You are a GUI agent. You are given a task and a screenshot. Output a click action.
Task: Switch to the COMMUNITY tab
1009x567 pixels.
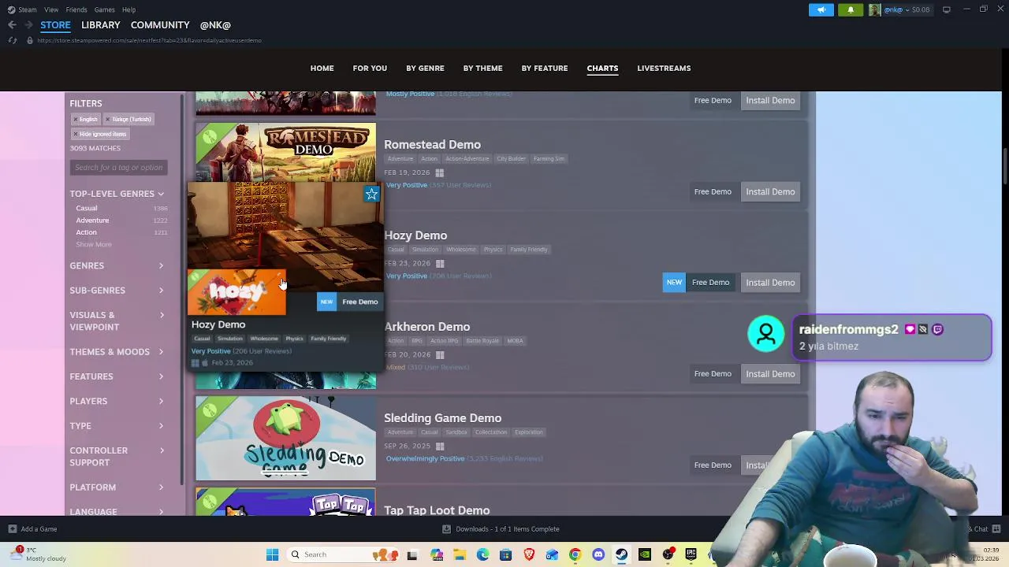(x=160, y=25)
